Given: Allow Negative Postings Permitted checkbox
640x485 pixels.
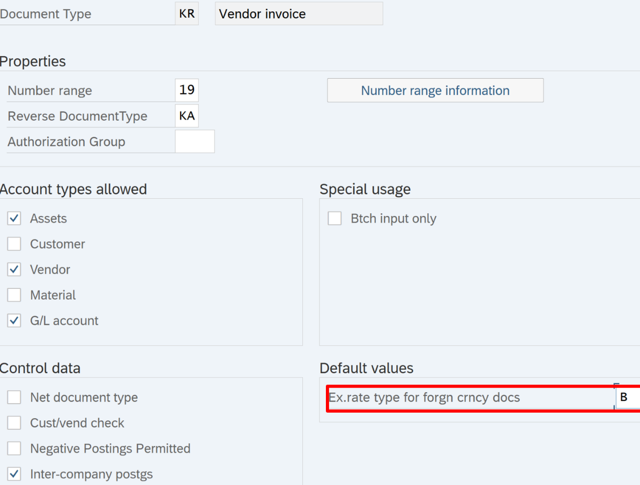Looking at the screenshot, I should pyautogui.click(x=14, y=449).
